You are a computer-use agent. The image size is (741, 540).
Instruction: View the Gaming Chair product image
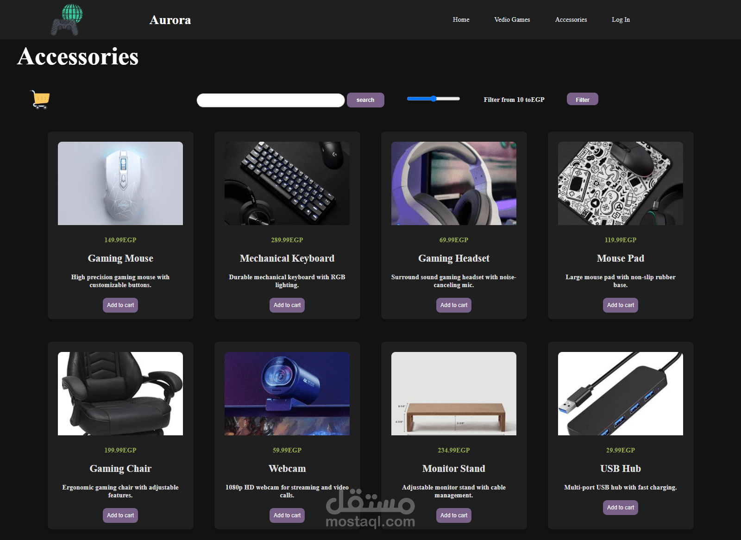click(x=120, y=394)
